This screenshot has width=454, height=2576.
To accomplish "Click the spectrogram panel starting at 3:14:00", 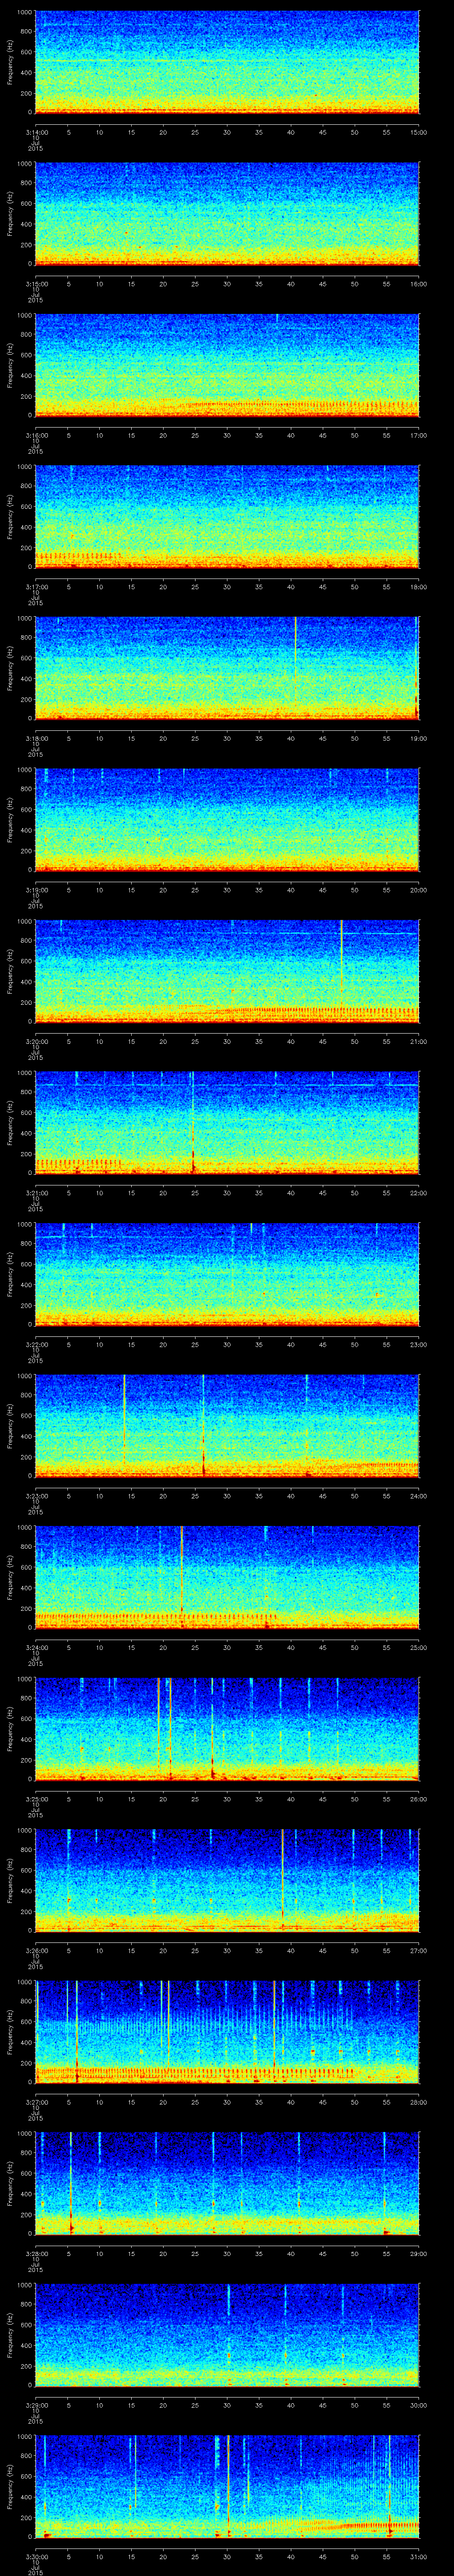I will pos(227,62).
